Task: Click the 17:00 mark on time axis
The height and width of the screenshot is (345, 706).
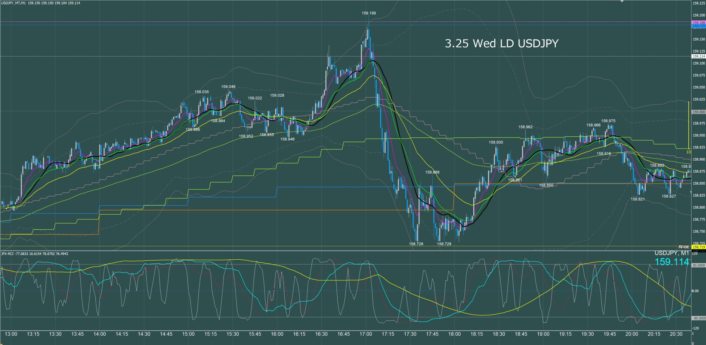Action: click(366, 334)
